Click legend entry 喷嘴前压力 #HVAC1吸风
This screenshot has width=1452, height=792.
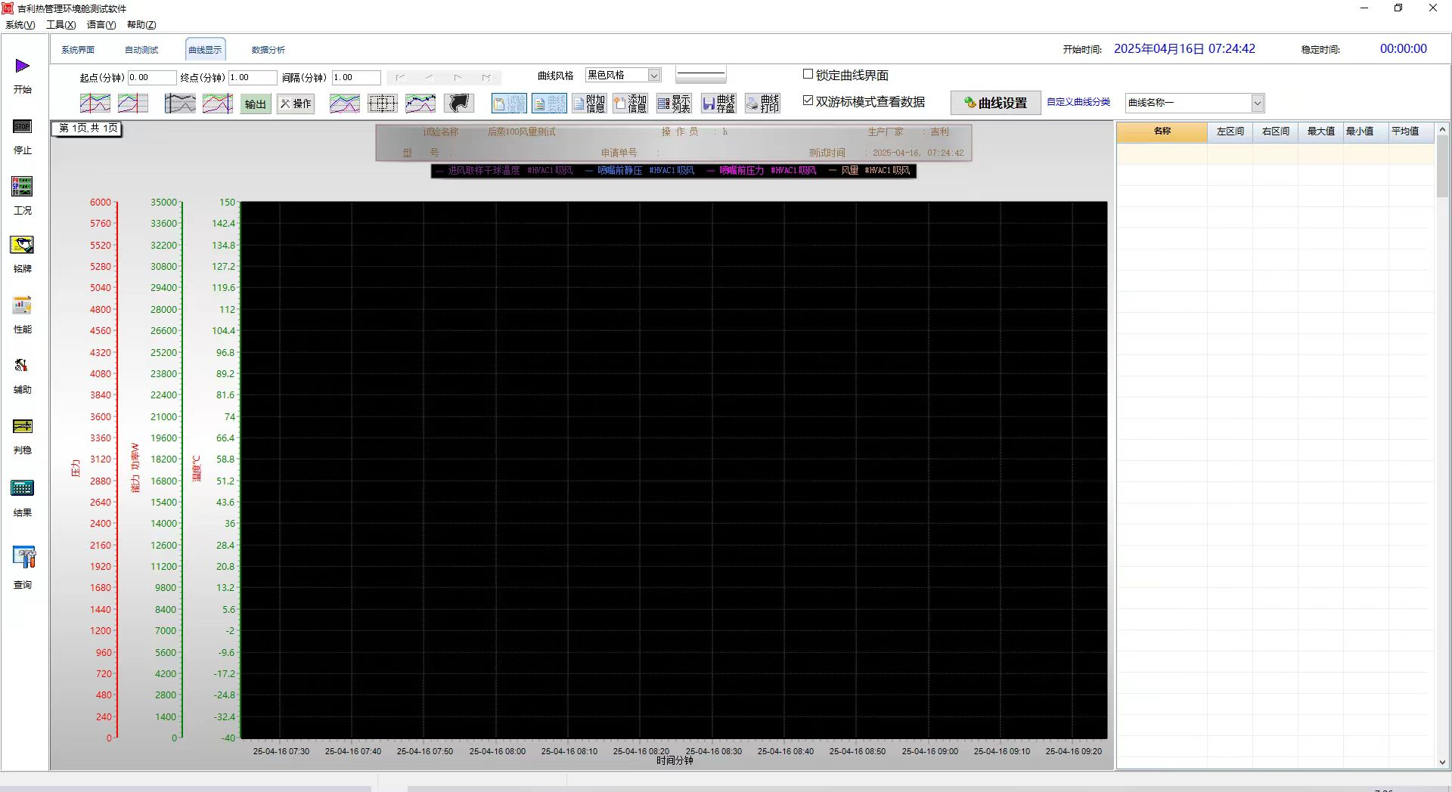pyautogui.click(x=762, y=171)
